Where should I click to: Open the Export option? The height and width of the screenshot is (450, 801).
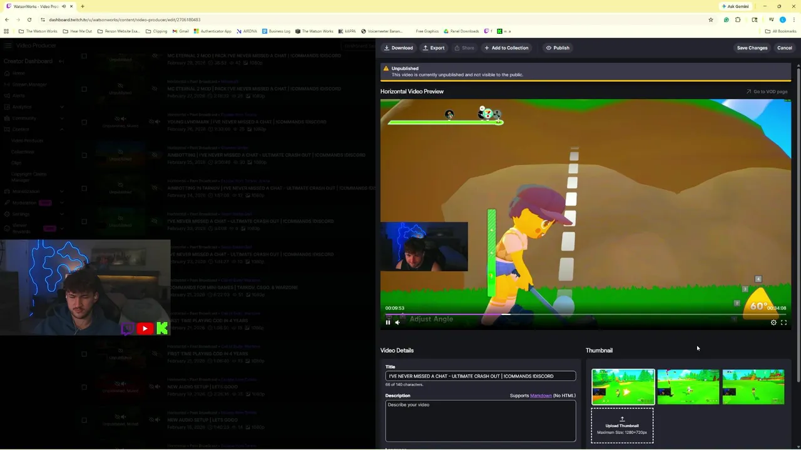pyautogui.click(x=433, y=48)
